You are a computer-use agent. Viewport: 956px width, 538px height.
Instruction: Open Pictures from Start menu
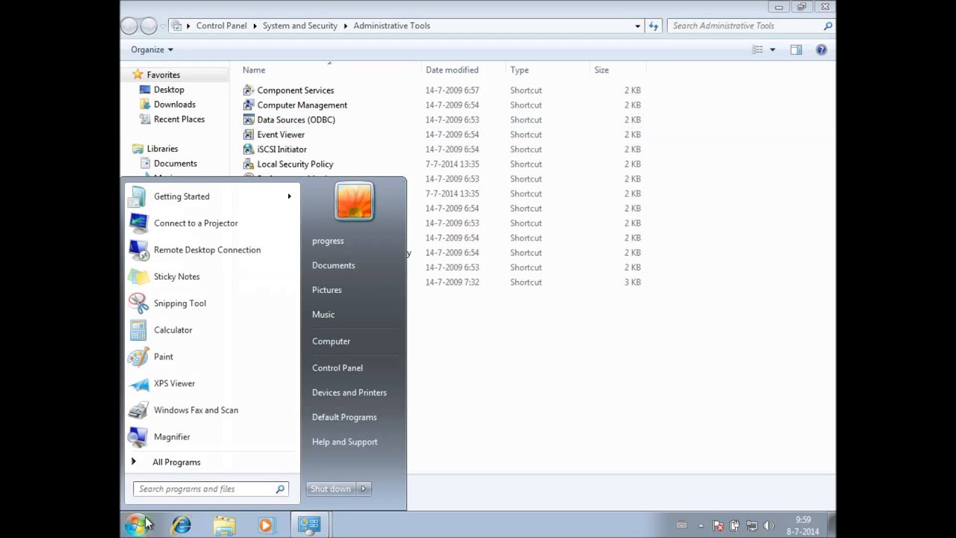[326, 291]
